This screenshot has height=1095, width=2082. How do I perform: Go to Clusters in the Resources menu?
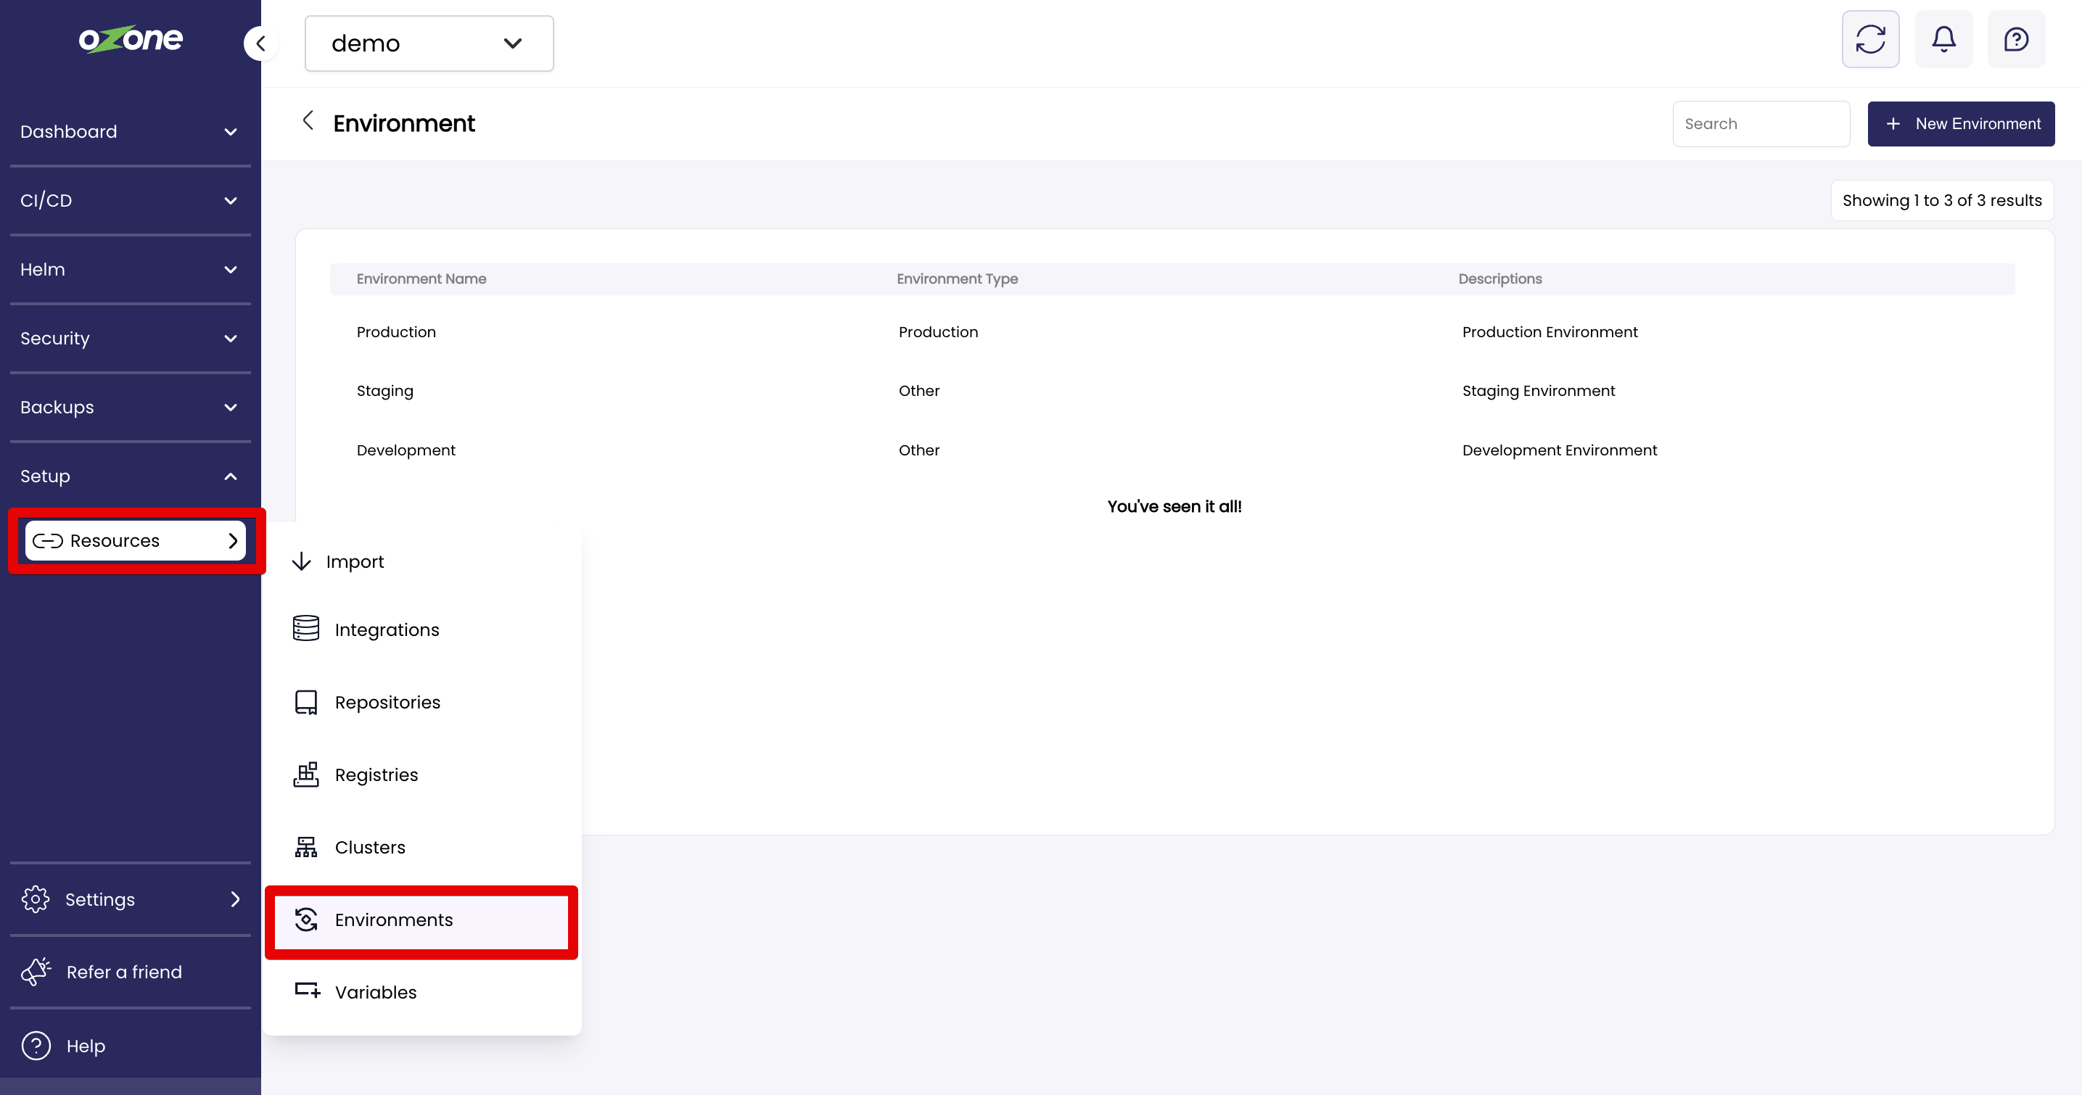(x=369, y=847)
